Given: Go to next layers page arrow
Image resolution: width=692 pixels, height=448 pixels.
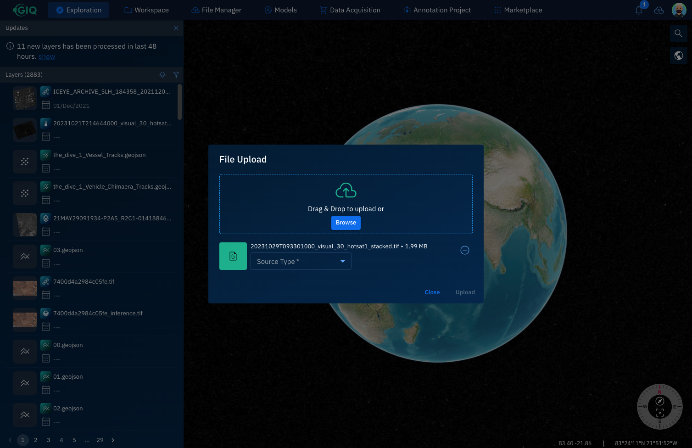Looking at the screenshot, I should click(x=113, y=440).
